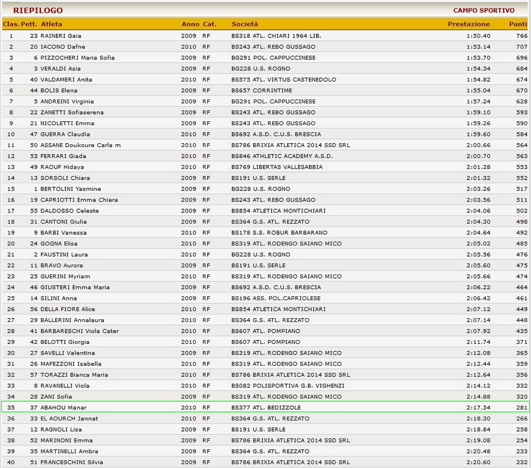
Task: Select athlete CANTONI Giulia
Action: pyautogui.click(x=64, y=221)
